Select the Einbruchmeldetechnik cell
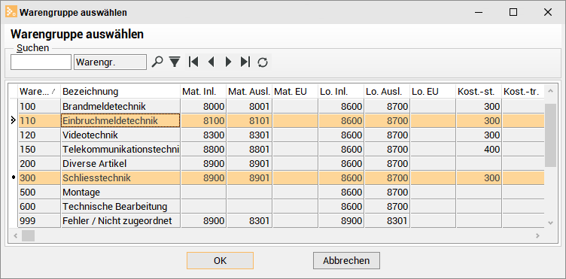566x279 pixels. [x=120, y=120]
